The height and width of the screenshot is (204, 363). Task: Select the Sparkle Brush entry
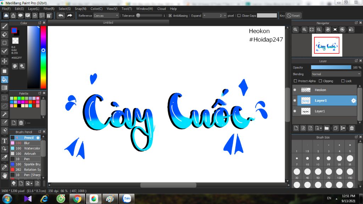(26, 164)
